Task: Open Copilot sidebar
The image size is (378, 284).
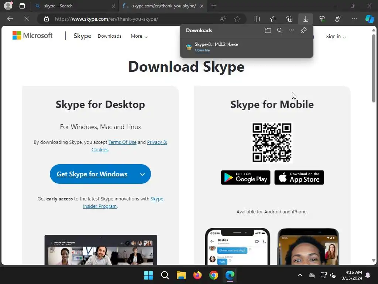Action: point(370,19)
